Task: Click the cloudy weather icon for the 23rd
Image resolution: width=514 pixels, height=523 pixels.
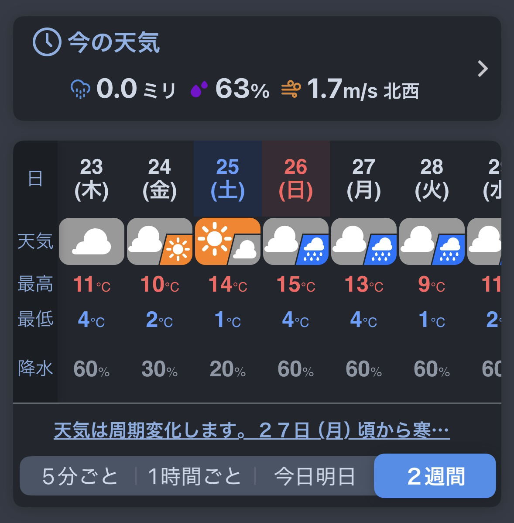Action: click(92, 241)
